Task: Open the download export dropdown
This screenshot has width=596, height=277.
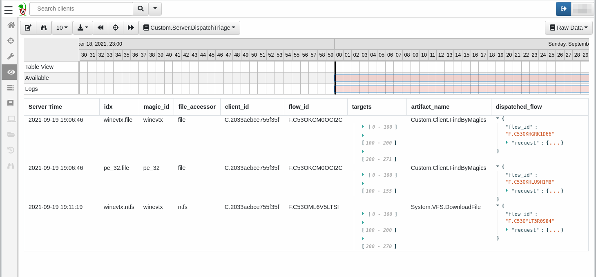Action: pos(83,28)
